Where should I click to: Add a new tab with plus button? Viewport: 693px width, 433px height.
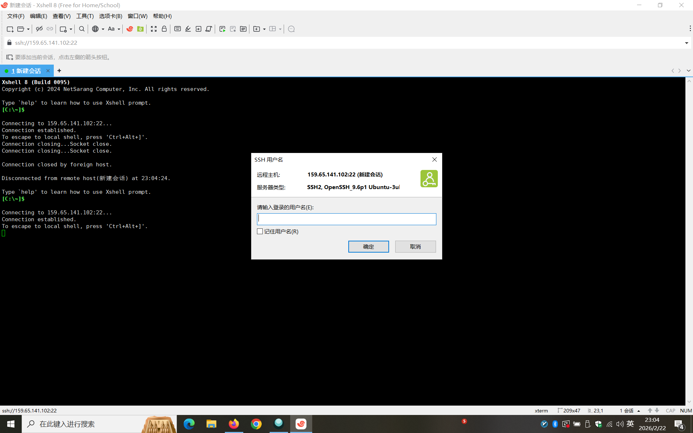[59, 71]
